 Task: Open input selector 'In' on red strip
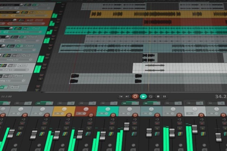pos(81,114)
